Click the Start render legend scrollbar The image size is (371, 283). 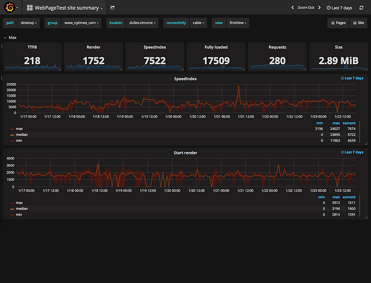tap(360, 206)
